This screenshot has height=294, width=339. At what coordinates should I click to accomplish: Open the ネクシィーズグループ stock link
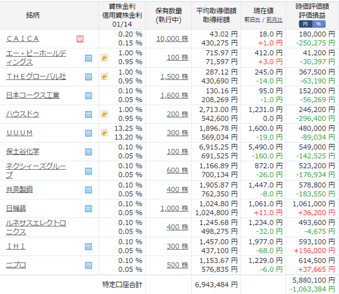(x=36, y=170)
